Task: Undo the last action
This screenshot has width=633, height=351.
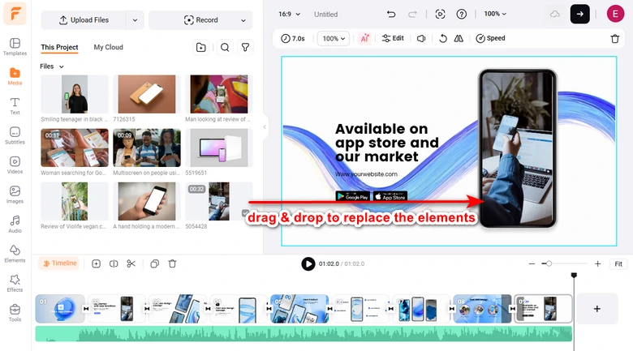Action: [391, 14]
